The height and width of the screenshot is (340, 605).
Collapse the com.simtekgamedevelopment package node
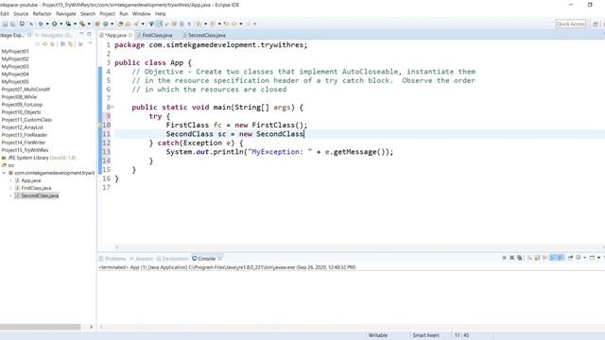(4, 173)
